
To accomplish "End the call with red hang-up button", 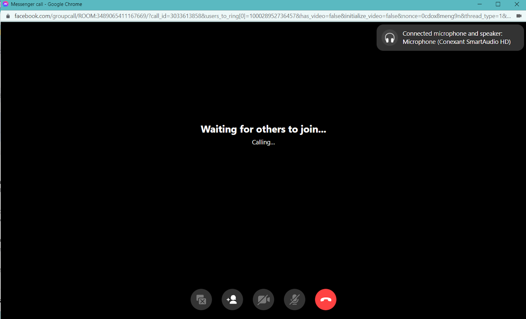I will [325, 300].
